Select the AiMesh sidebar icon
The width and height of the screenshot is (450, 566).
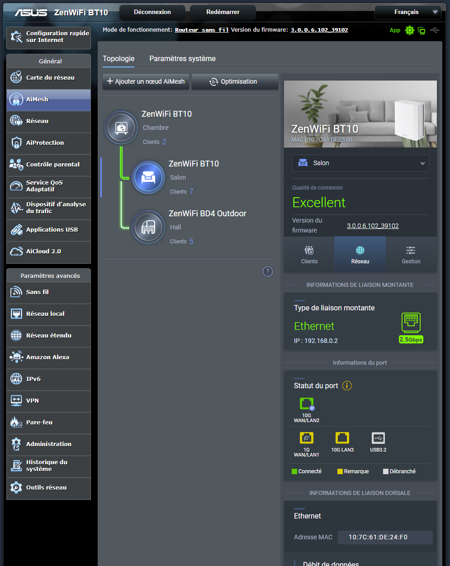15,100
